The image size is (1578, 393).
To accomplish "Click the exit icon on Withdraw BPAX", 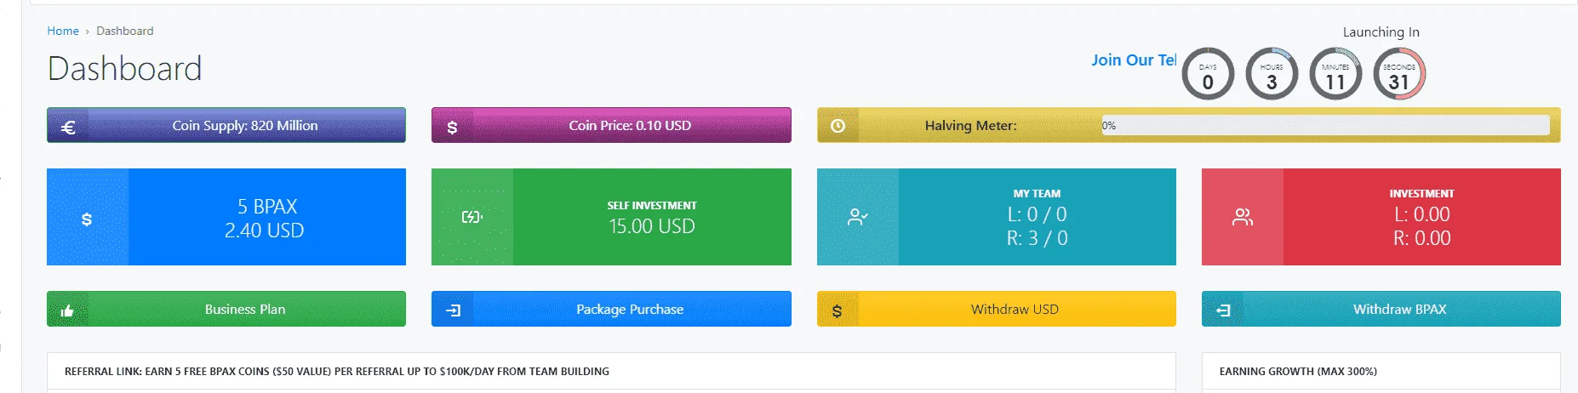I will tap(1223, 310).
